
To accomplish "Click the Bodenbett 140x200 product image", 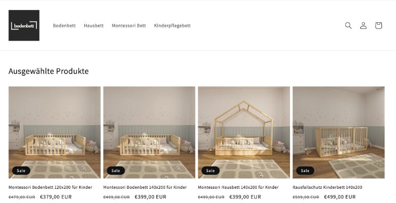I will 149,132.
